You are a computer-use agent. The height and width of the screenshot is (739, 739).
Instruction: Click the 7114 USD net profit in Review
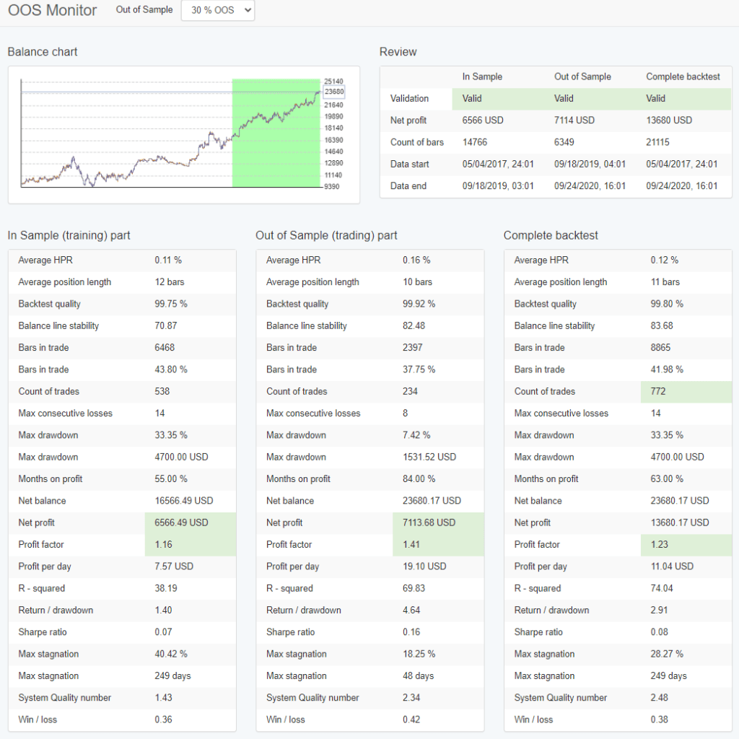(574, 121)
